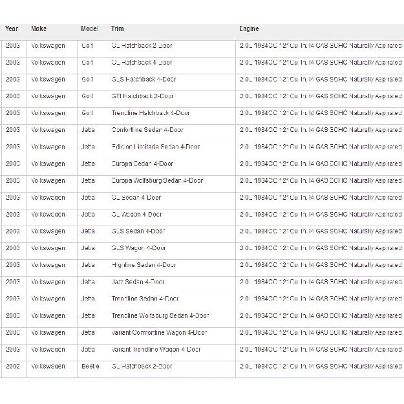Click the Make column header
Viewport: 404px width, 404px height.
[39, 28]
